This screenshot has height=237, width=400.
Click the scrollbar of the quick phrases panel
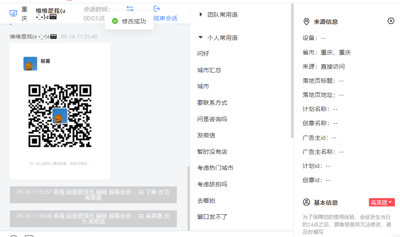[292, 71]
